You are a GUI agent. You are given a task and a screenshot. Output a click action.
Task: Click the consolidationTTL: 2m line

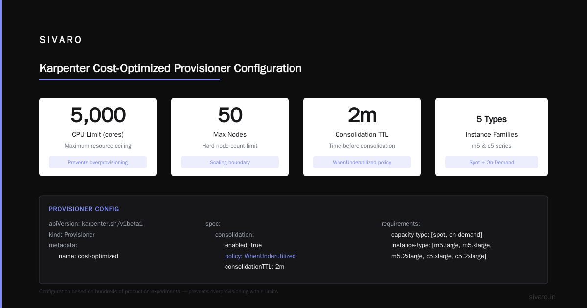coord(254,267)
